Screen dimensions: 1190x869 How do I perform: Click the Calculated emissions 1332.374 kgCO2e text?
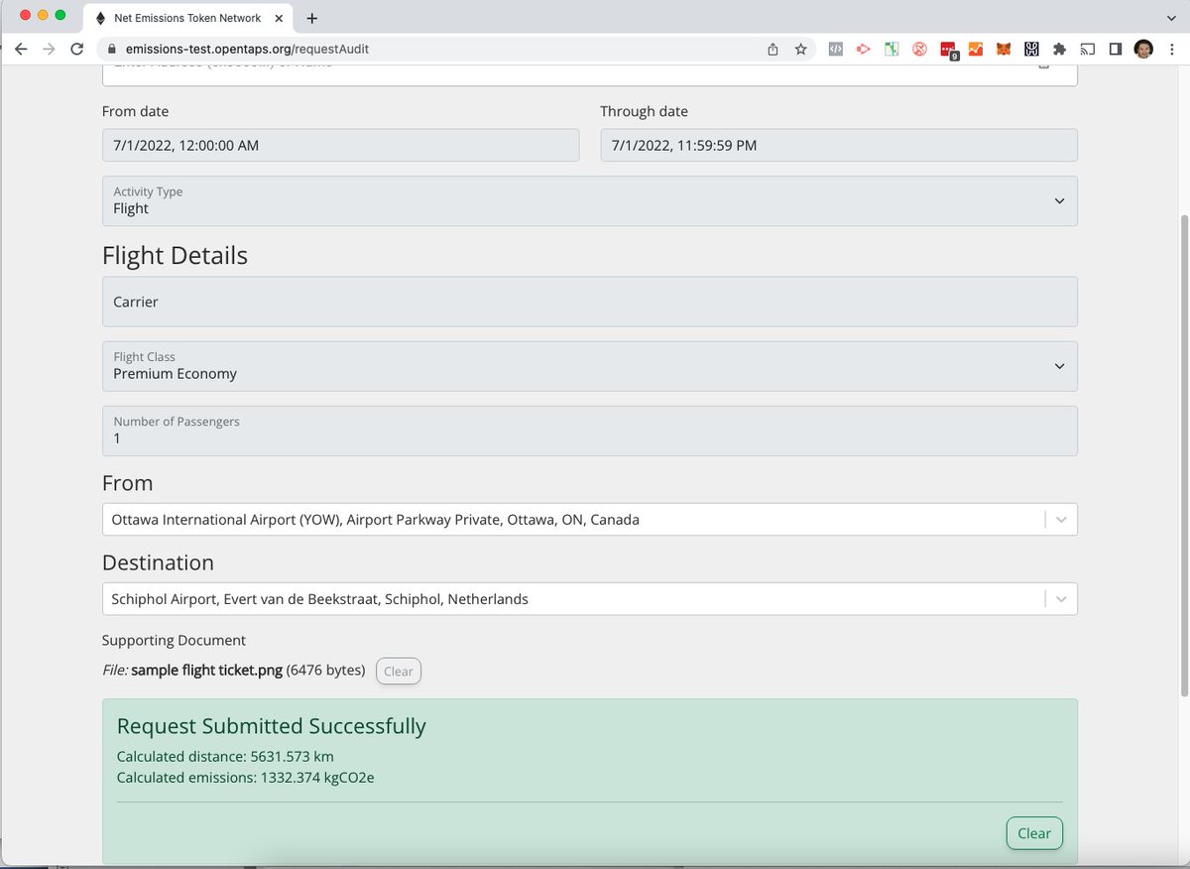245,778
